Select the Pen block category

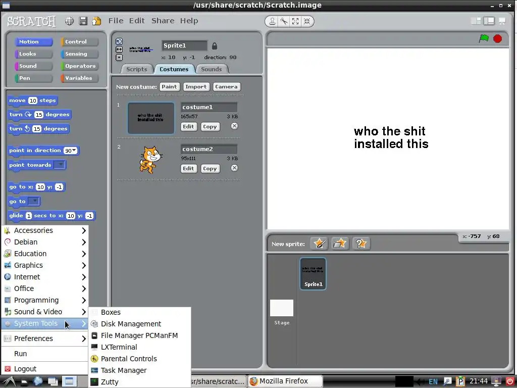(x=34, y=78)
